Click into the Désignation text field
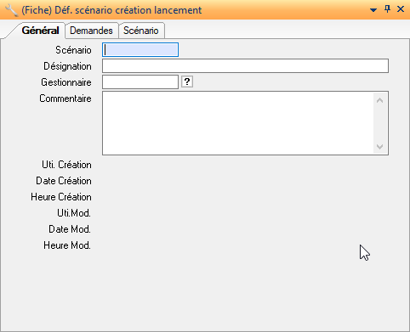 click(x=245, y=66)
